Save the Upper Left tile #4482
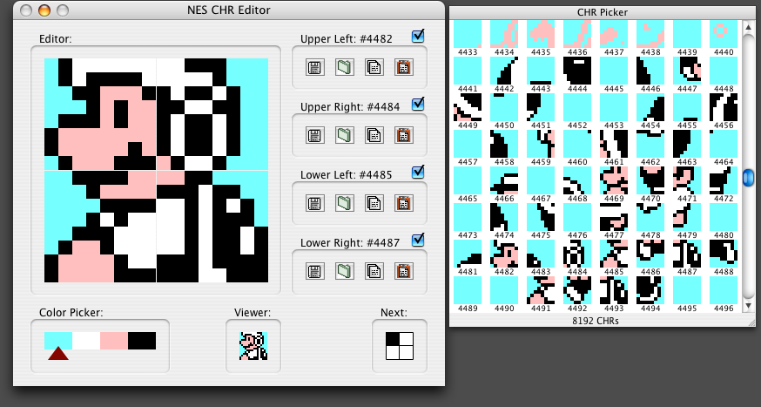Viewport: 761px width, 407px height. [x=315, y=67]
